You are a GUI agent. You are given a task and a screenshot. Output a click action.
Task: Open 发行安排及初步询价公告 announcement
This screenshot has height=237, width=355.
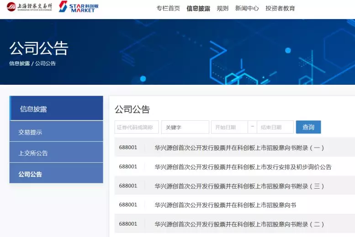pos(243,167)
